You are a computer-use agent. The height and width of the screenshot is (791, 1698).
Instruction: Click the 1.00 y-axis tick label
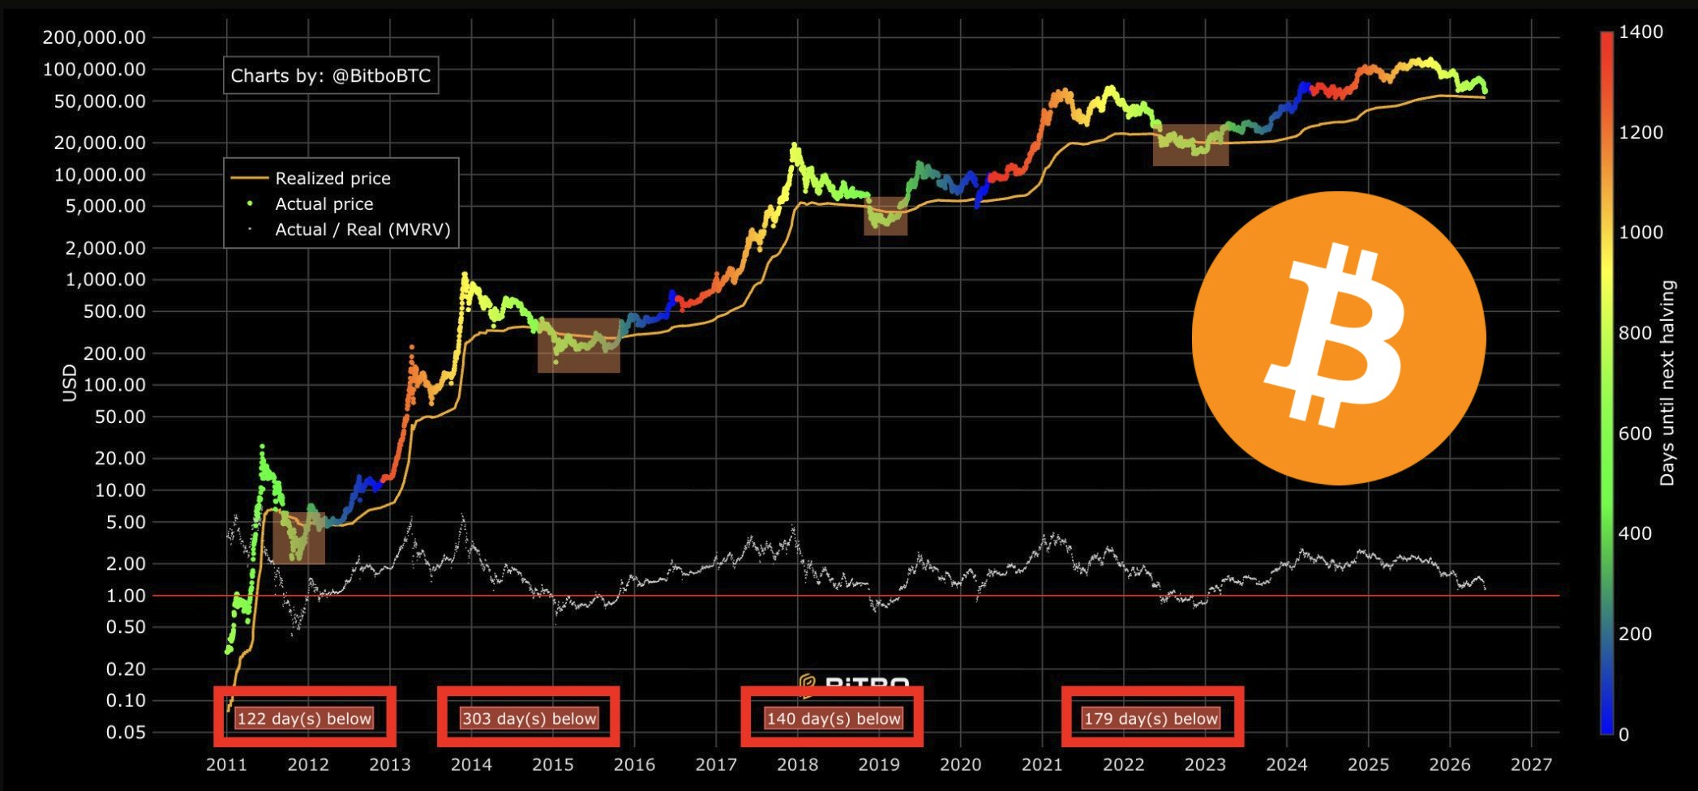(x=125, y=596)
